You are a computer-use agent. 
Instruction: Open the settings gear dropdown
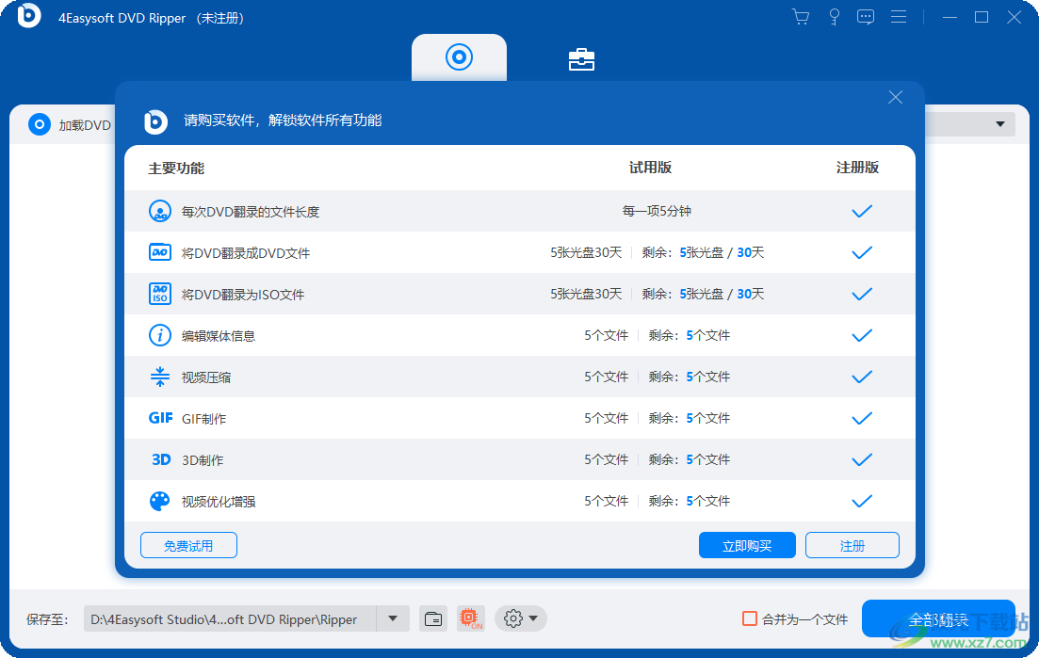[520, 619]
